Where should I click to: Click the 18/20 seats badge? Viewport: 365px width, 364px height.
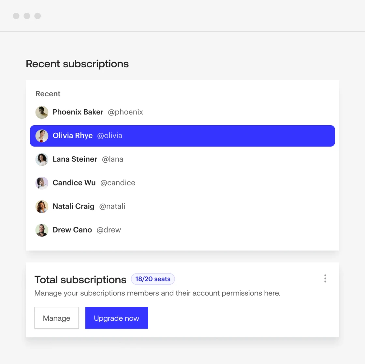(x=153, y=279)
